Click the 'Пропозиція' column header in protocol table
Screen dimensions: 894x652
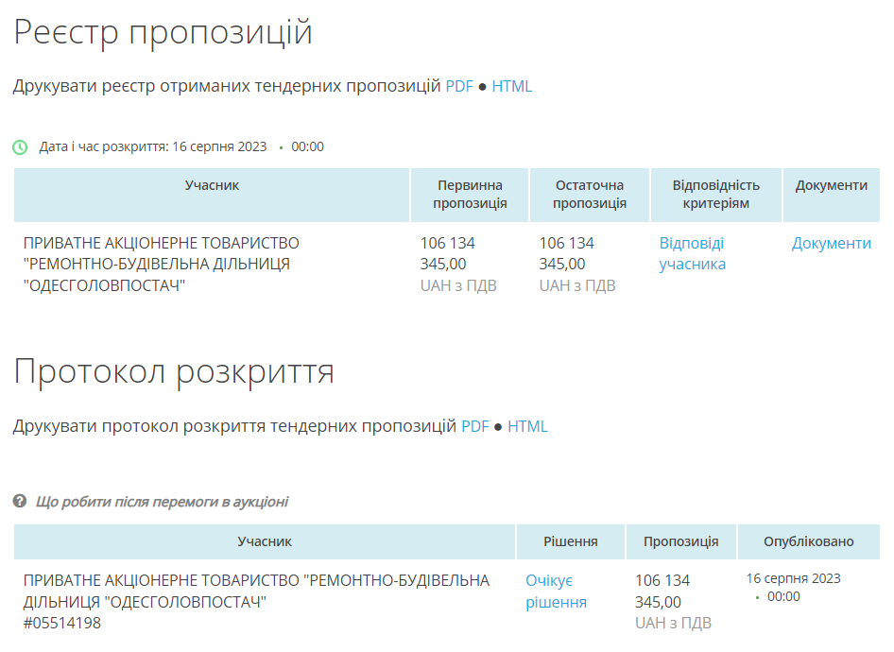[680, 541]
